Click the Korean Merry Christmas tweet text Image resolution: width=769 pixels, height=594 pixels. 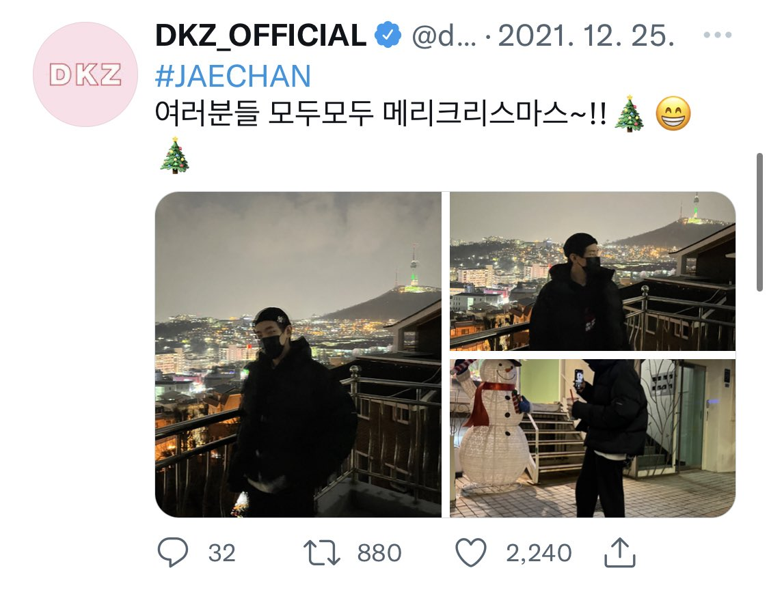(x=381, y=114)
